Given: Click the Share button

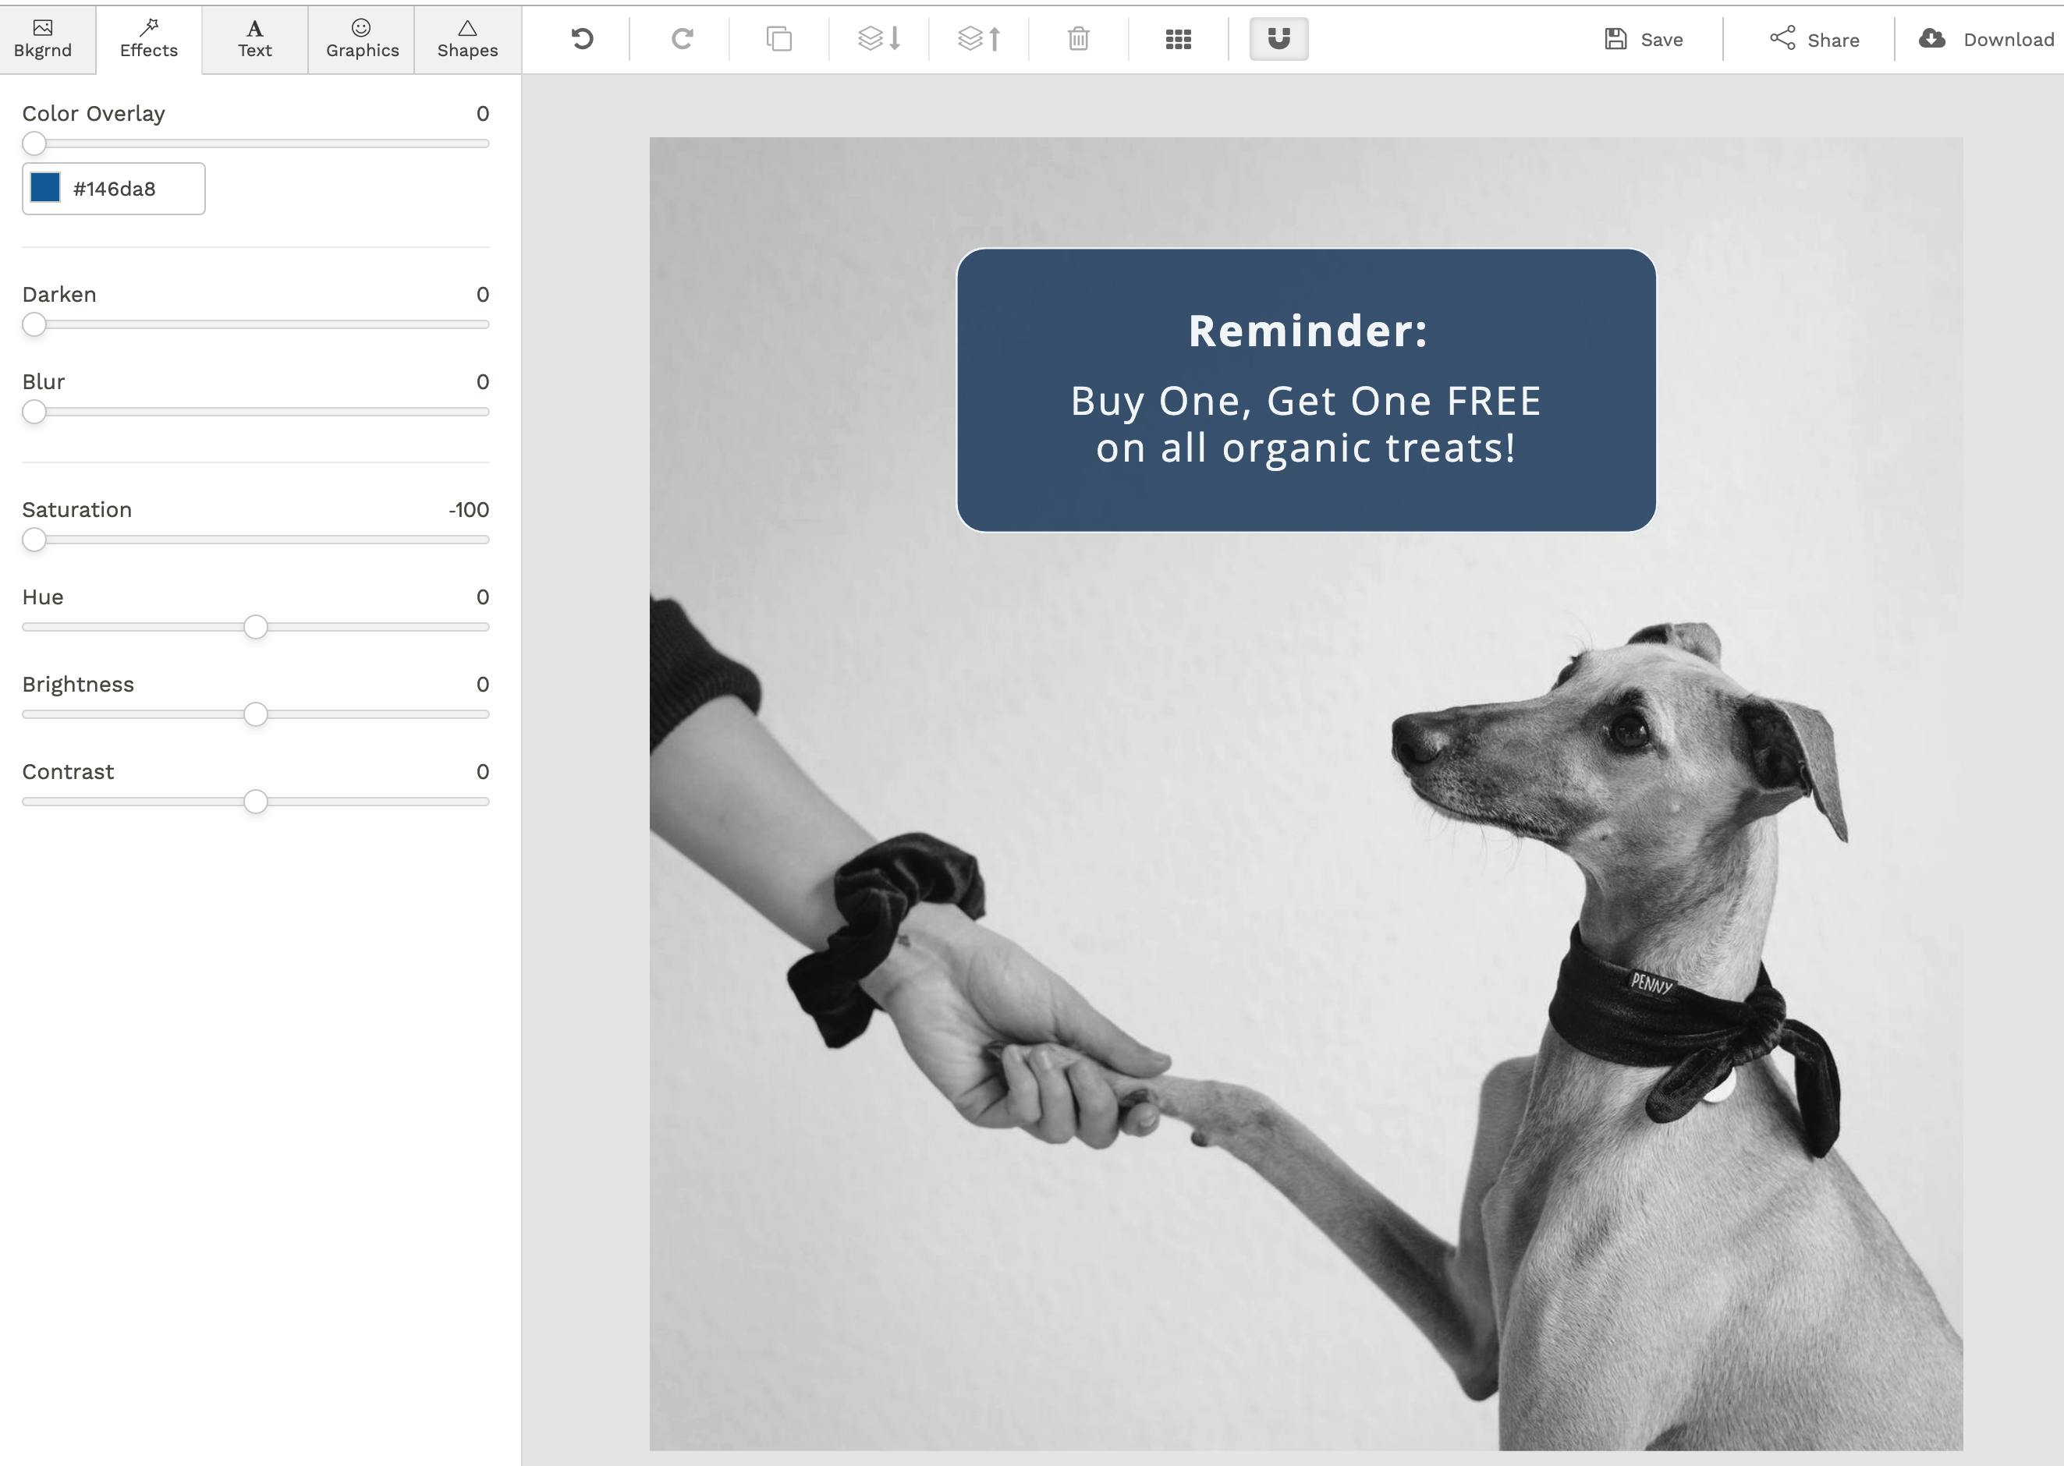Looking at the screenshot, I should click(1814, 39).
